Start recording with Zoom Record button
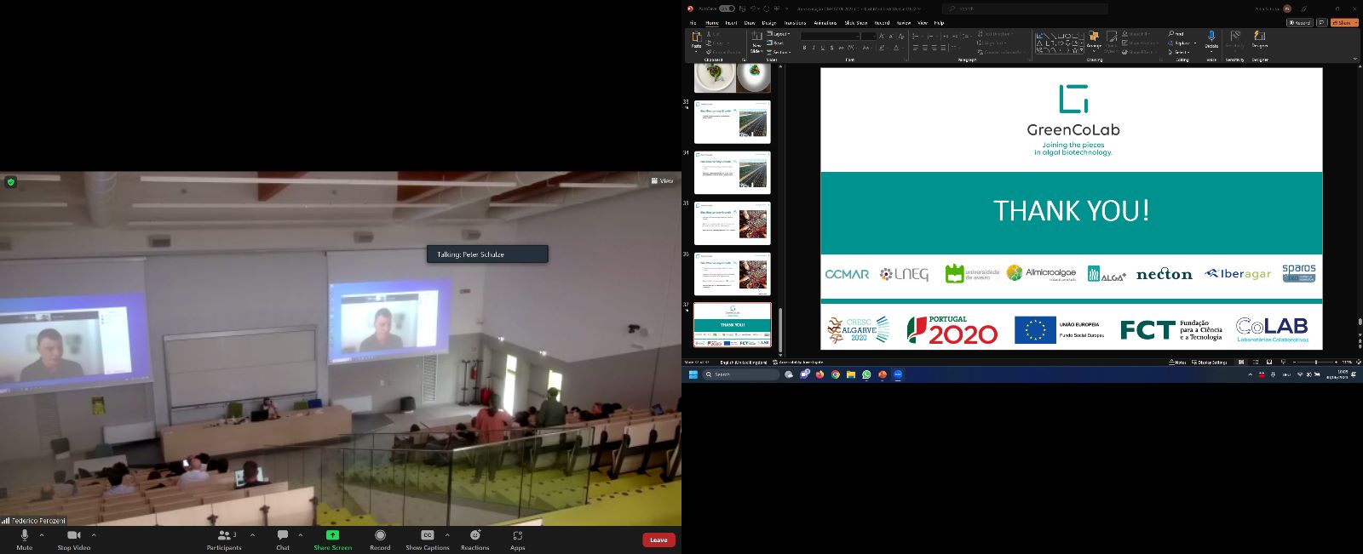 [x=380, y=540]
